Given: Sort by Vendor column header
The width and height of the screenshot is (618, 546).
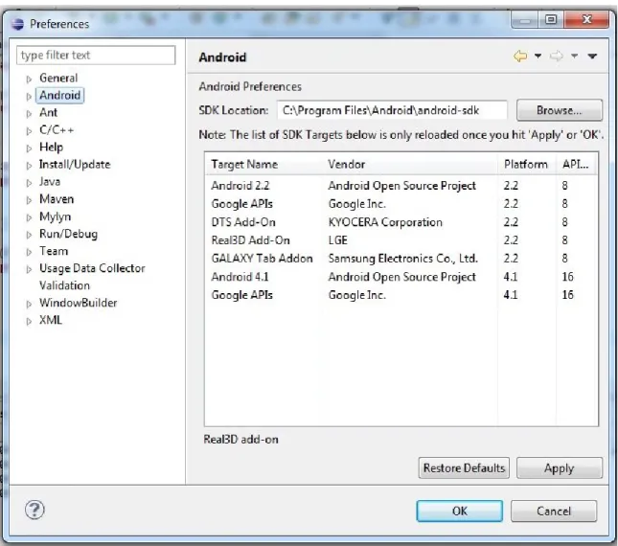Looking at the screenshot, I should 410,164.
